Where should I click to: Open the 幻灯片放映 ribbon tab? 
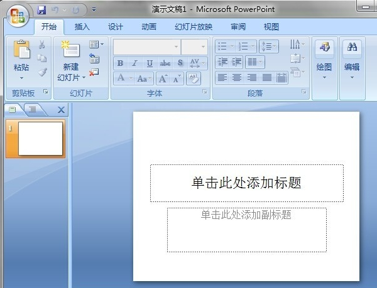coord(194,26)
